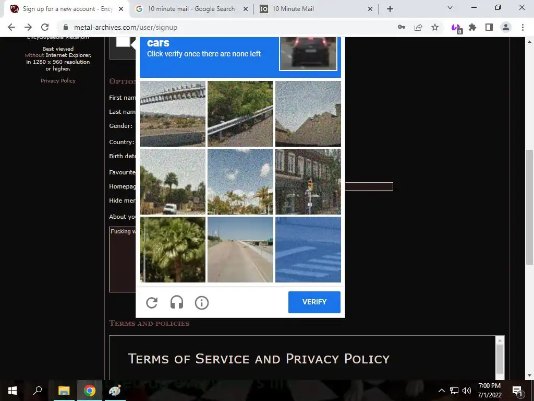The image size is (534, 401).
Task: Select the captcha tile showing an empty highway
Action: tap(240, 249)
